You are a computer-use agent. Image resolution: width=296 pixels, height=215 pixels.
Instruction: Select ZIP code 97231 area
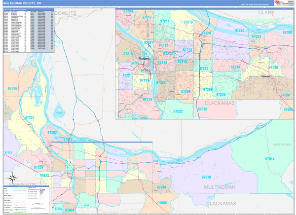pyautogui.click(x=30, y=118)
